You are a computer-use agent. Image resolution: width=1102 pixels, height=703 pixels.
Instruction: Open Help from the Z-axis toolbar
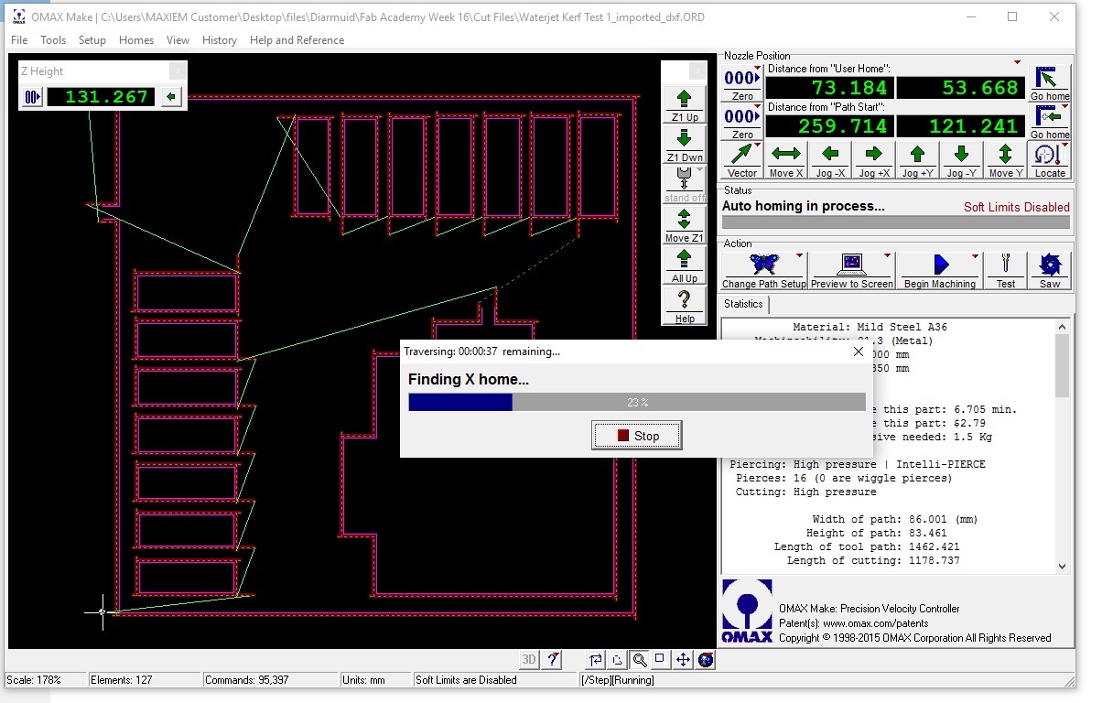(x=684, y=306)
